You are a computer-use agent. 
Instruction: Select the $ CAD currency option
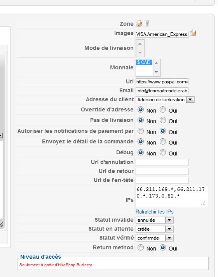pyautogui.click(x=144, y=62)
